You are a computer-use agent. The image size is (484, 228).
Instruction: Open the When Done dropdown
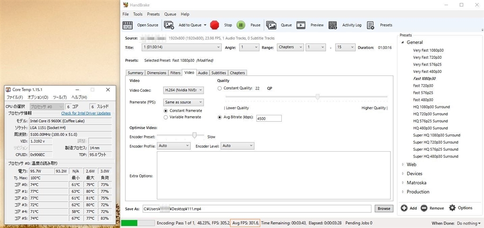pos(469,223)
